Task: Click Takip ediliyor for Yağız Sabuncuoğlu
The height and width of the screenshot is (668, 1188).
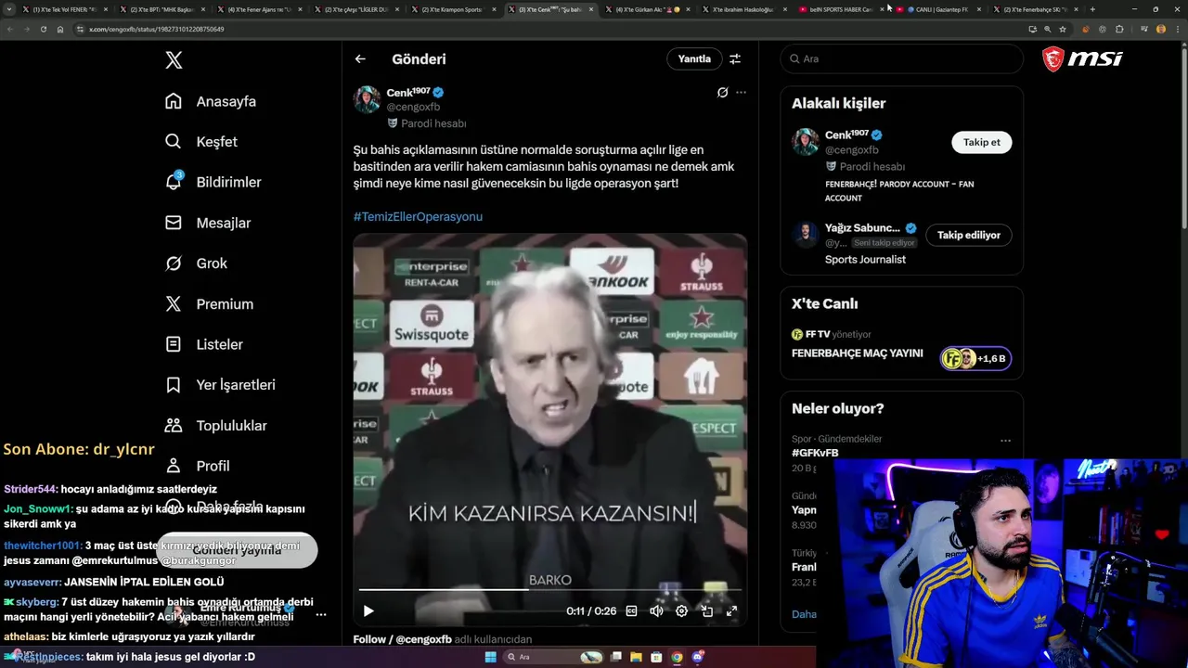Action: coord(968,236)
